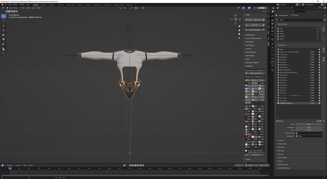Open the viewport Add menu
327x179 pixels.
34,8
